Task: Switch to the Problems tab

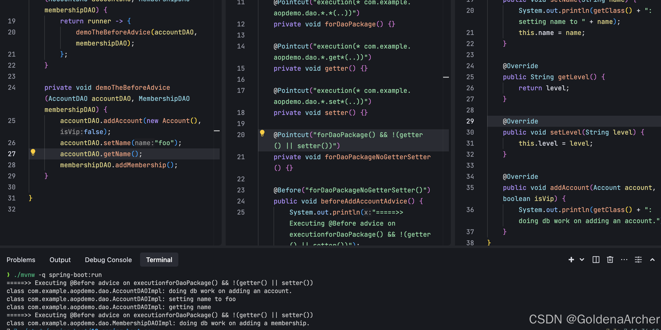Action: 21,260
